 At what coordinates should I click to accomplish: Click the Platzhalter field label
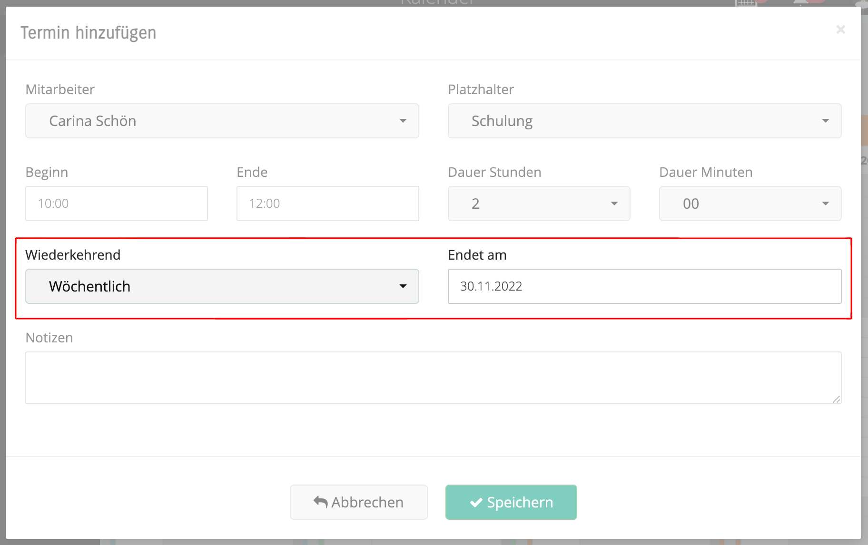481,89
